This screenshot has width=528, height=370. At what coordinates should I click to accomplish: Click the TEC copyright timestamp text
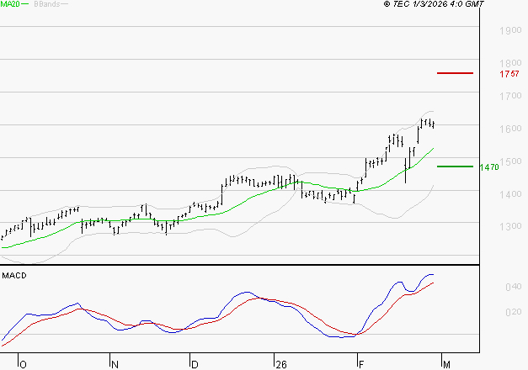coord(434,4)
